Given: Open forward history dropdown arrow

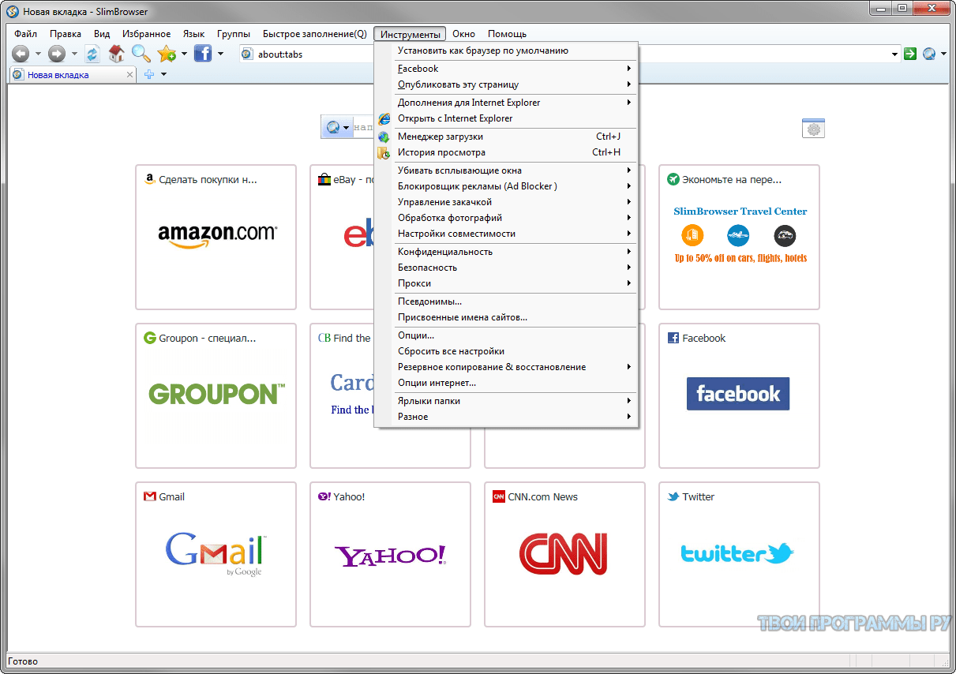Looking at the screenshot, I should pyautogui.click(x=75, y=54).
